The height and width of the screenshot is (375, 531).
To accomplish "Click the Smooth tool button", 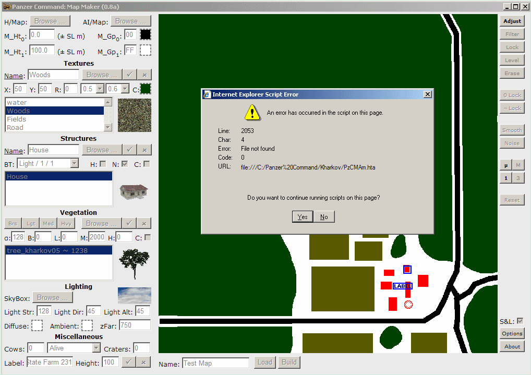I will click(x=512, y=130).
